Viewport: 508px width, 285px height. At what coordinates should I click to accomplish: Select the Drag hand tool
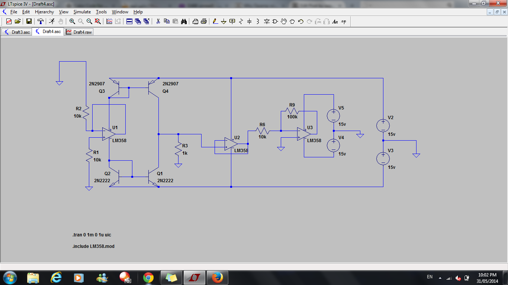[x=292, y=22]
